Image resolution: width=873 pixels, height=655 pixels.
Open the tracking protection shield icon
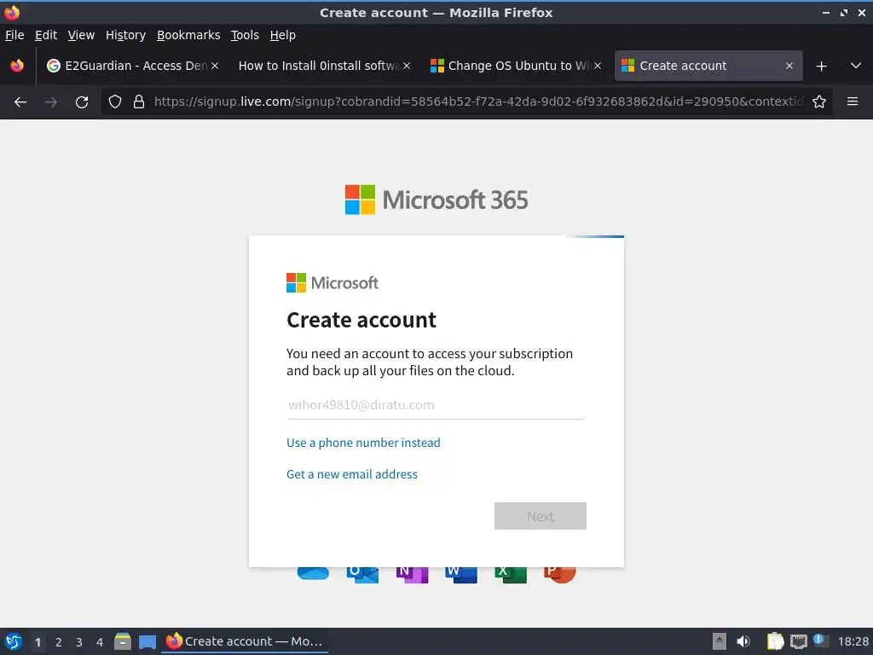[115, 102]
